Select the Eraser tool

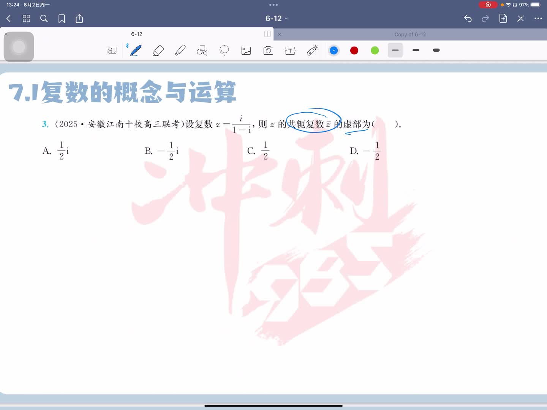coord(158,50)
